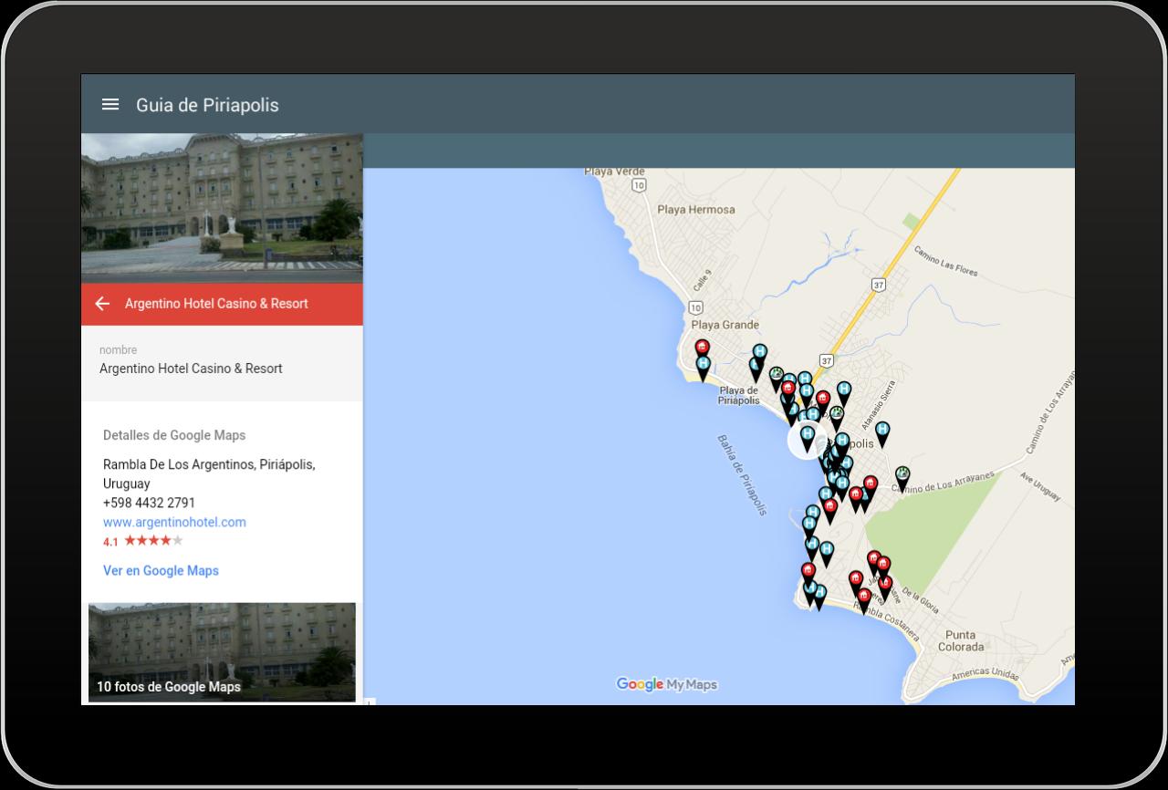Click the Google My Maps logo
Screen dimensions: 1168x790
(666, 684)
